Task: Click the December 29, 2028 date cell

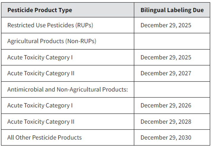Action: point(172,122)
